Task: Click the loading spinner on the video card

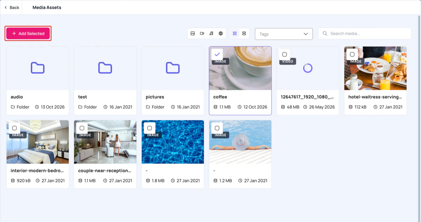Action: click(x=308, y=68)
